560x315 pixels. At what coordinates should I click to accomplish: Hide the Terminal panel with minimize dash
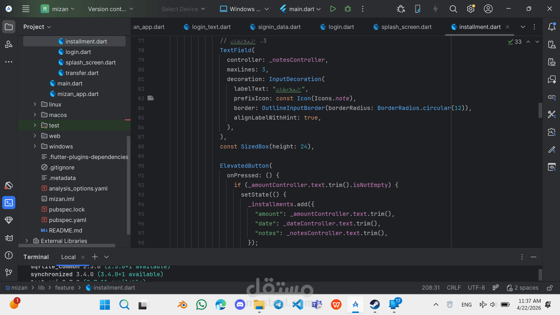pyautogui.click(x=533, y=257)
